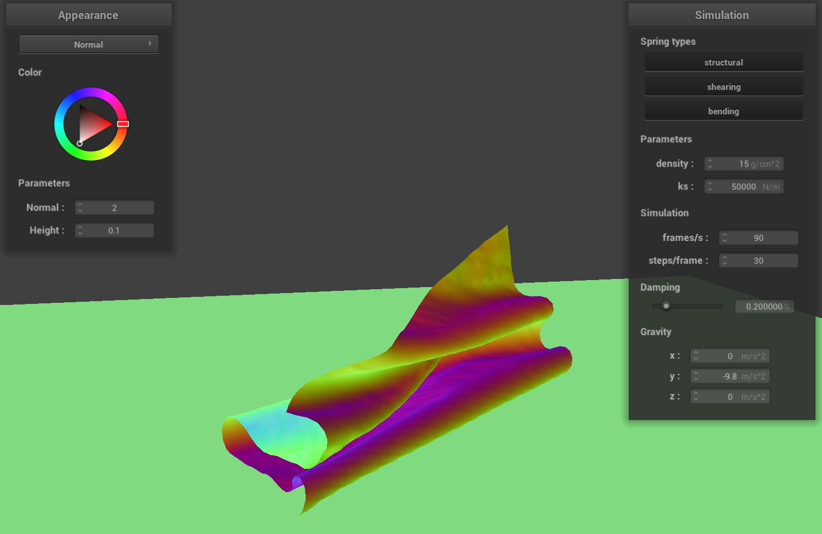Click the Height parameter stepper arrows

pyautogui.click(x=80, y=231)
